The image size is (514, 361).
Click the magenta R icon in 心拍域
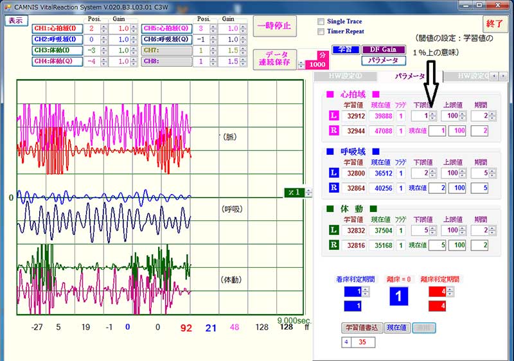click(333, 130)
